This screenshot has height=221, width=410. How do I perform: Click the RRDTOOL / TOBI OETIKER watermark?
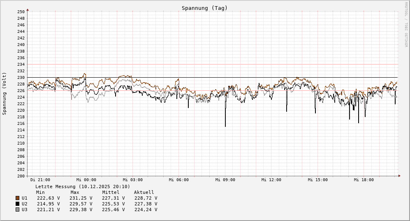[x=406, y=25]
